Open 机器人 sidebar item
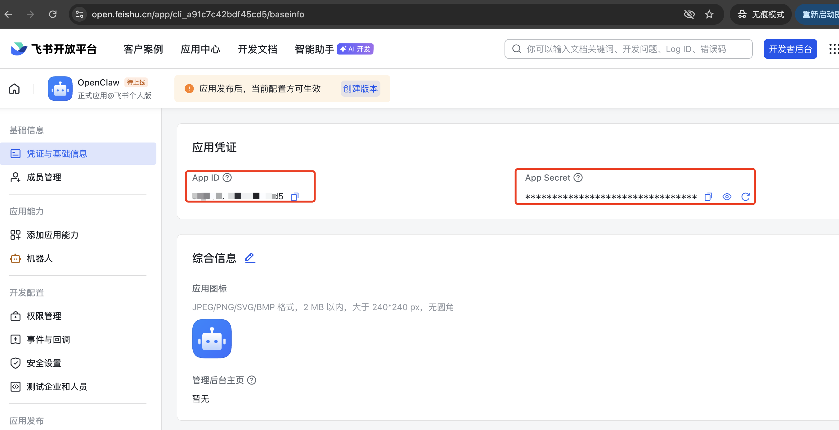Image resolution: width=839 pixels, height=430 pixels. coord(39,258)
